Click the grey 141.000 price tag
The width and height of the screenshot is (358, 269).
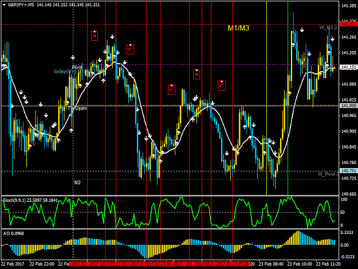click(x=348, y=106)
